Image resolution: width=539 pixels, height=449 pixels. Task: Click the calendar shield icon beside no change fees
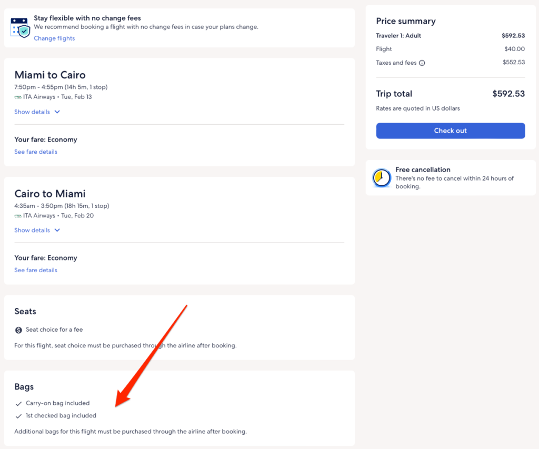tap(20, 27)
